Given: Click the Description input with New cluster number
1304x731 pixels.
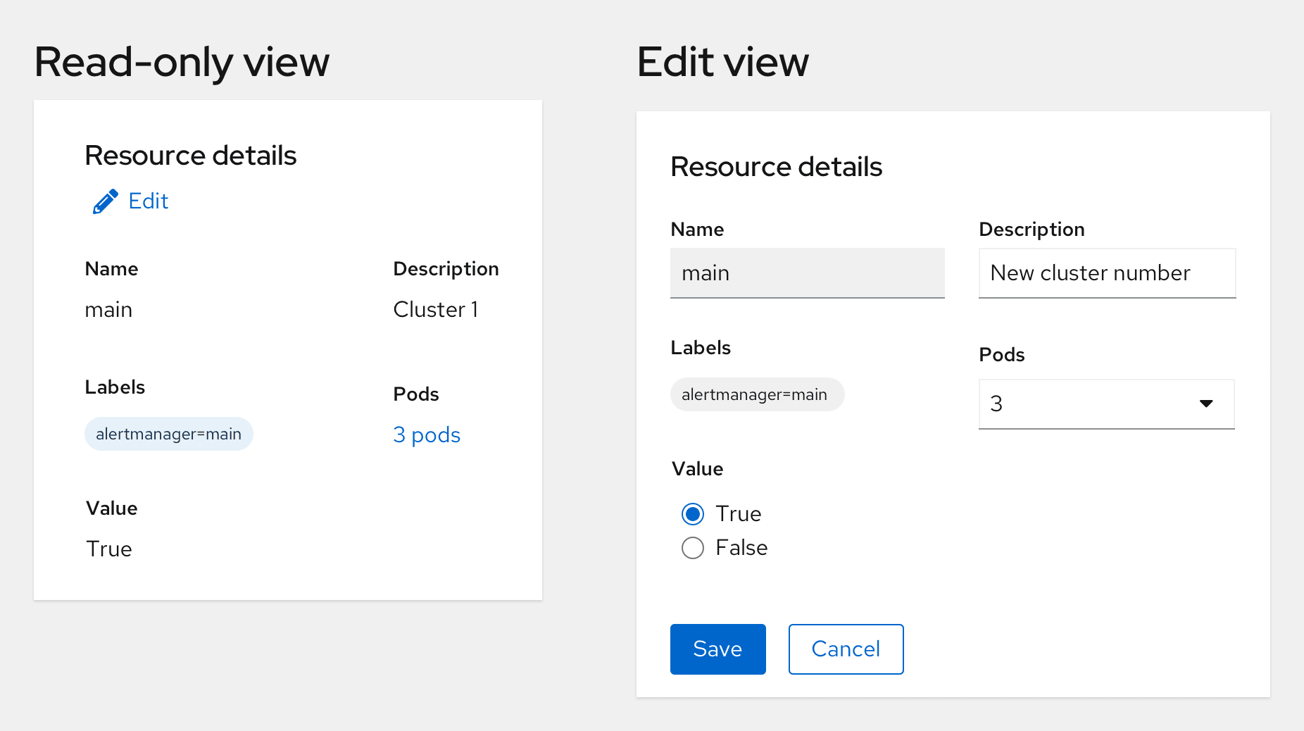Looking at the screenshot, I should [x=1106, y=273].
